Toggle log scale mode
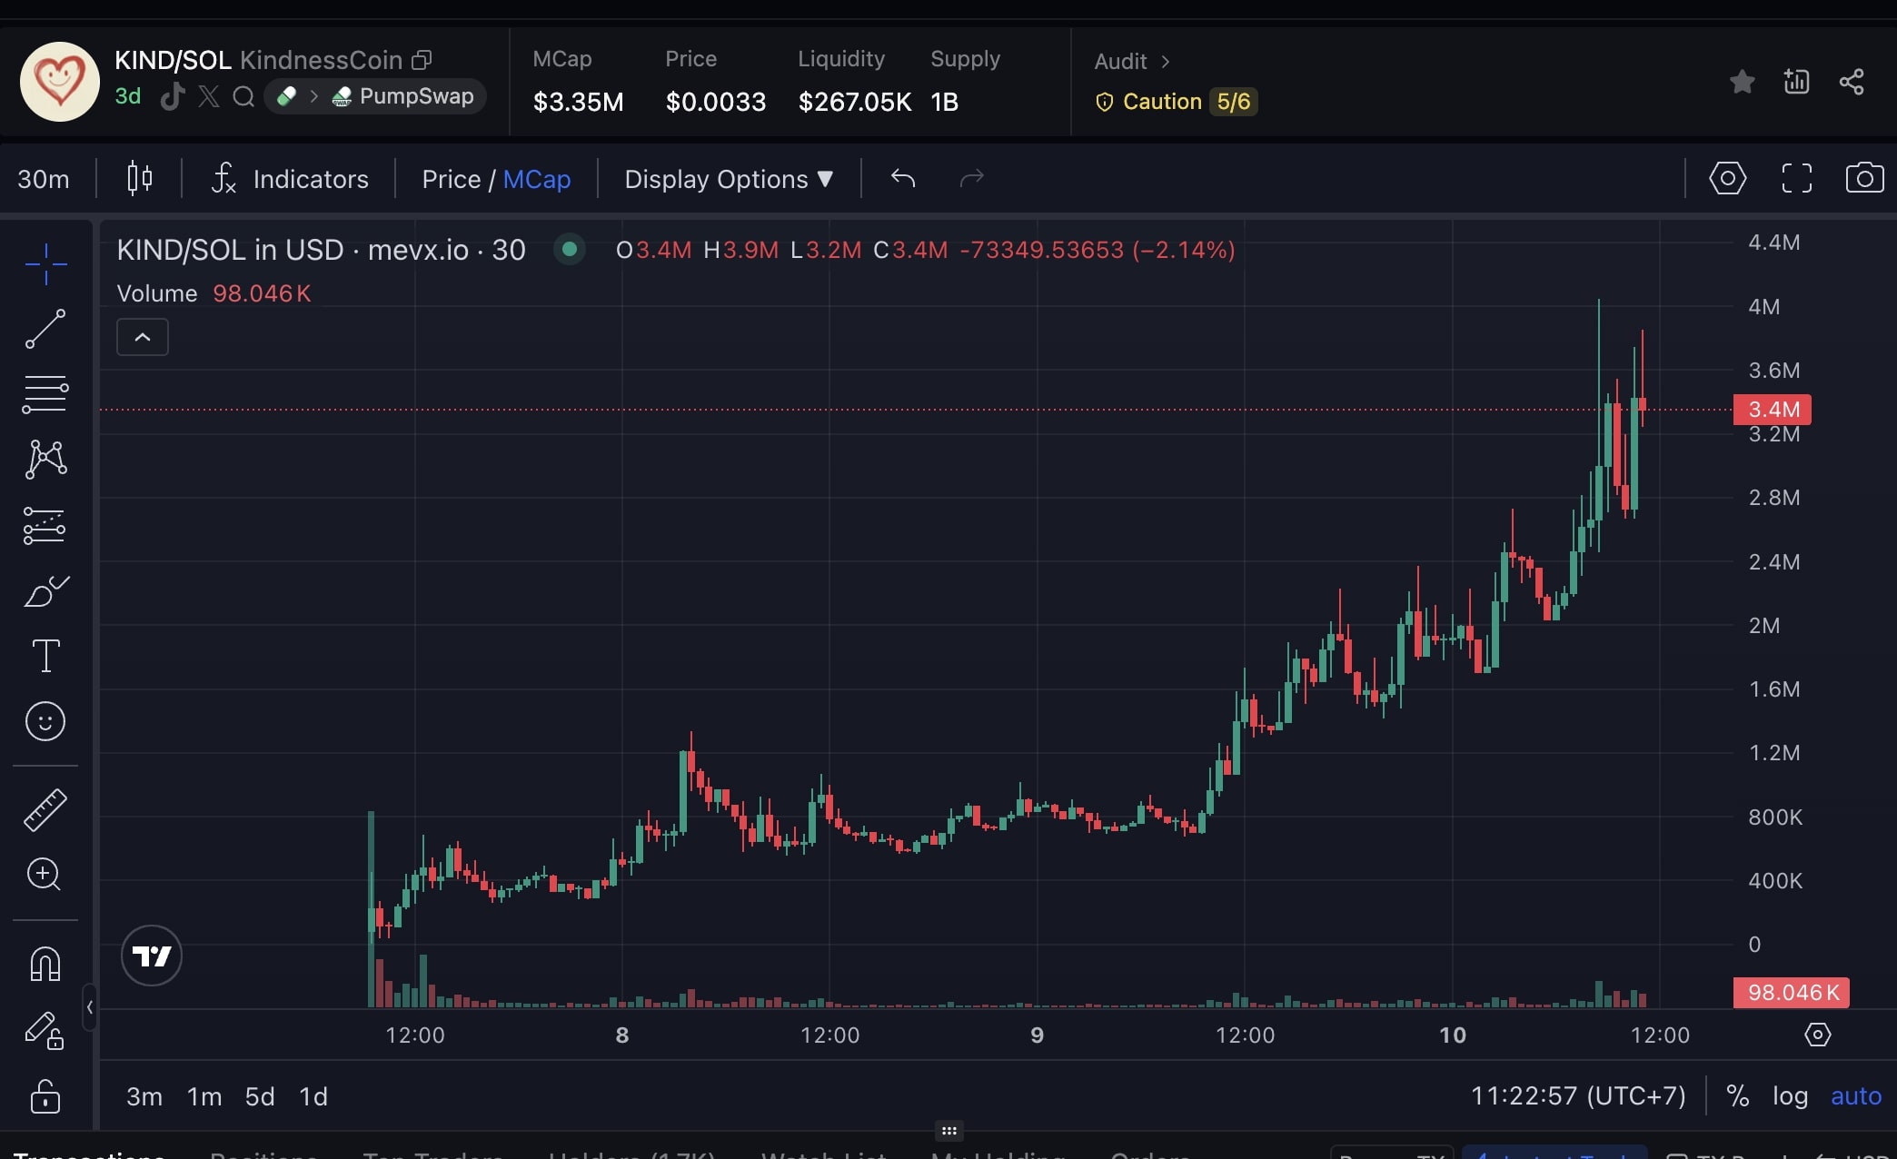The image size is (1897, 1159). pos(1790,1096)
